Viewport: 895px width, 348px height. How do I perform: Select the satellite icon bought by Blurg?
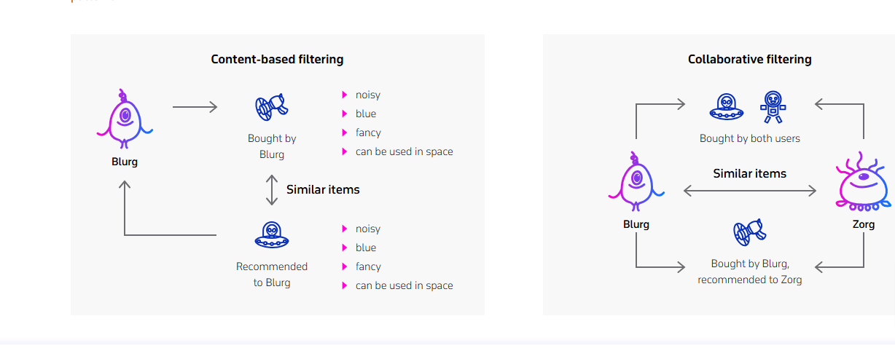pos(272,108)
